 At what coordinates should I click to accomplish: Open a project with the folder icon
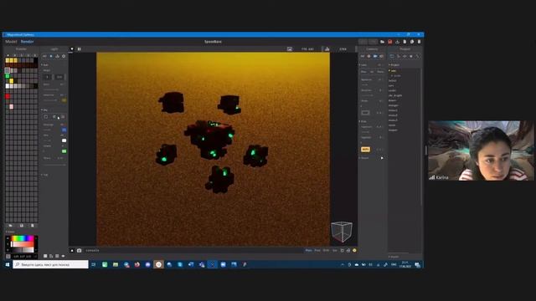click(382, 42)
